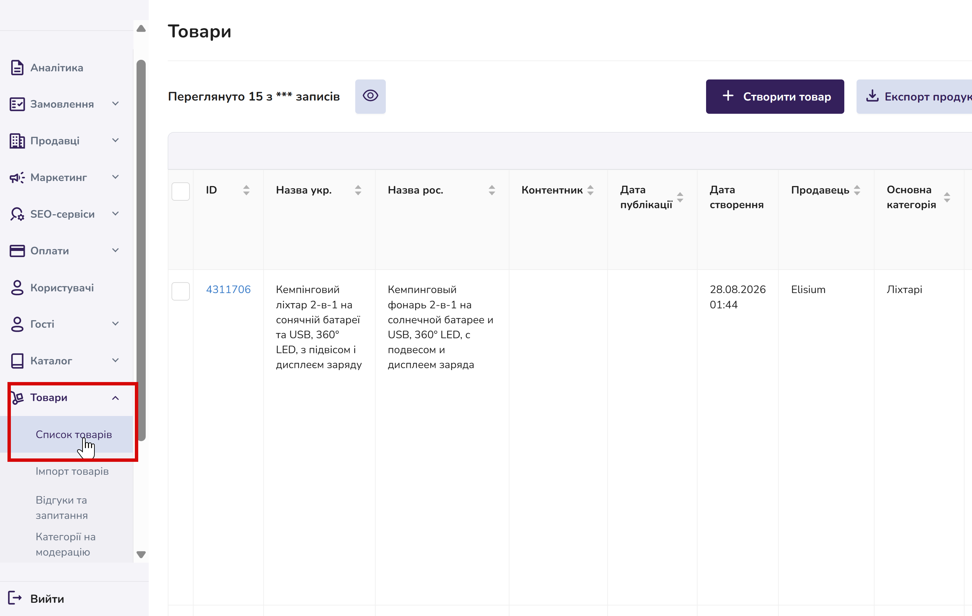This screenshot has width=972, height=616.
Task: Click the sidebar vertical scrollbar thumb
Action: (141, 250)
